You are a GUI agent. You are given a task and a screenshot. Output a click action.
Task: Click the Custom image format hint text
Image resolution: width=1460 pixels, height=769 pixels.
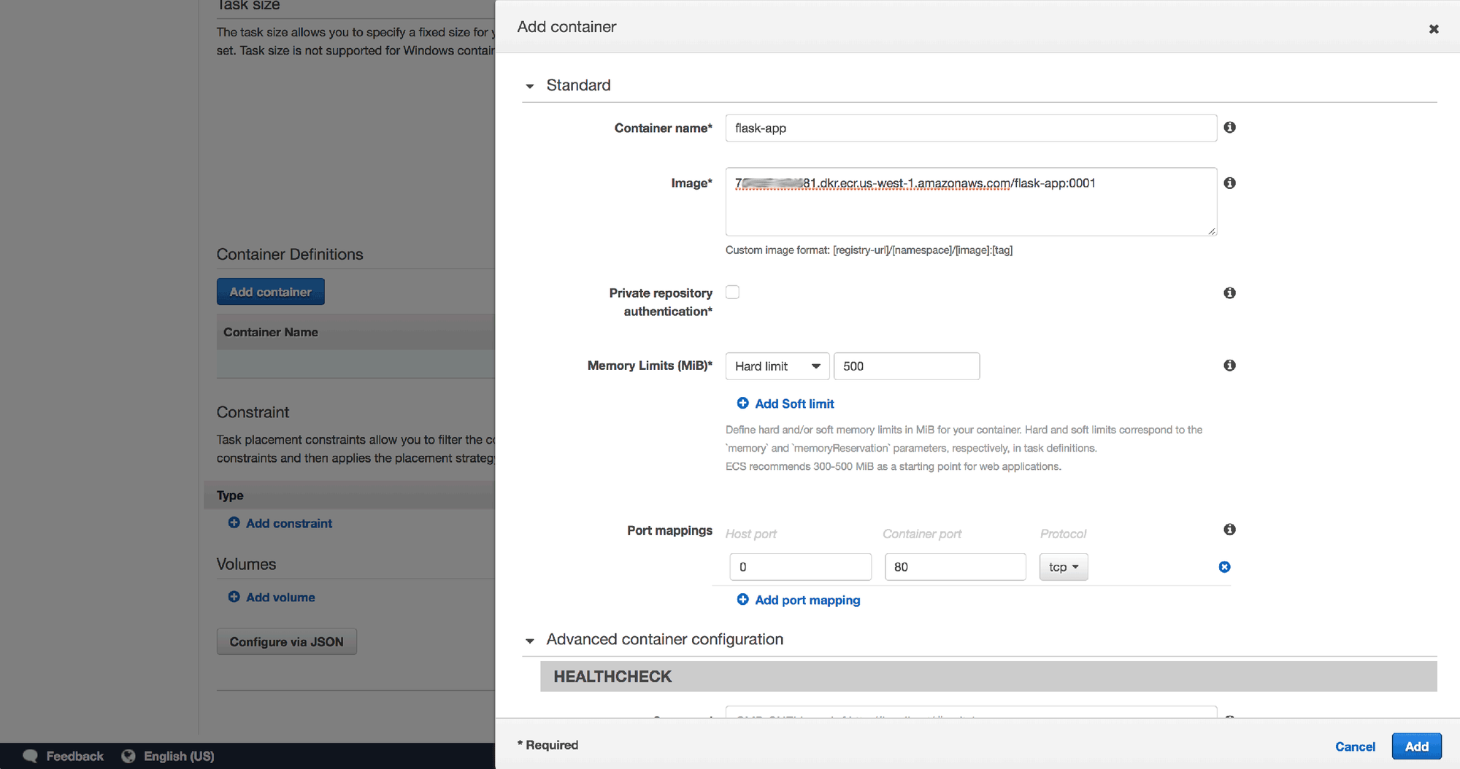click(x=869, y=250)
